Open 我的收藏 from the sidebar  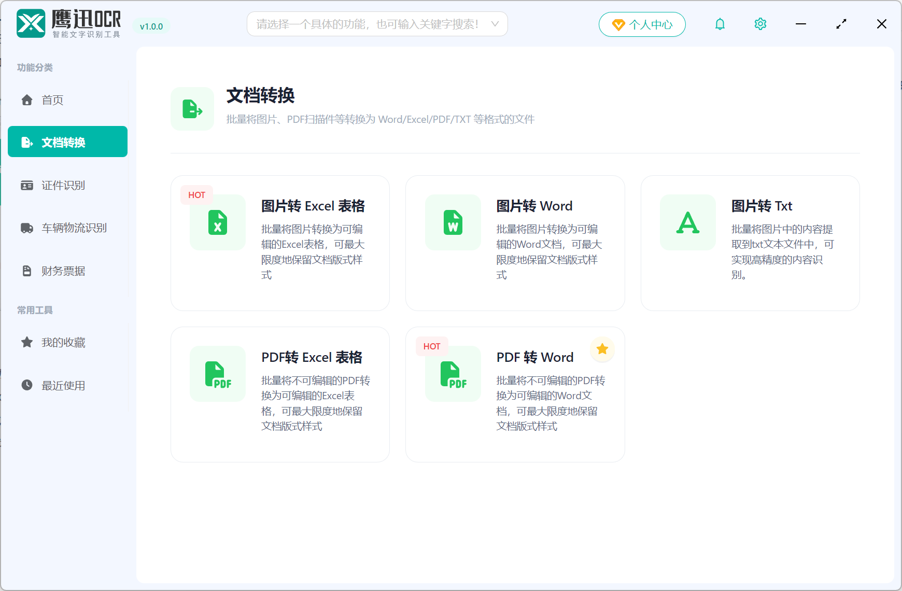(x=63, y=342)
